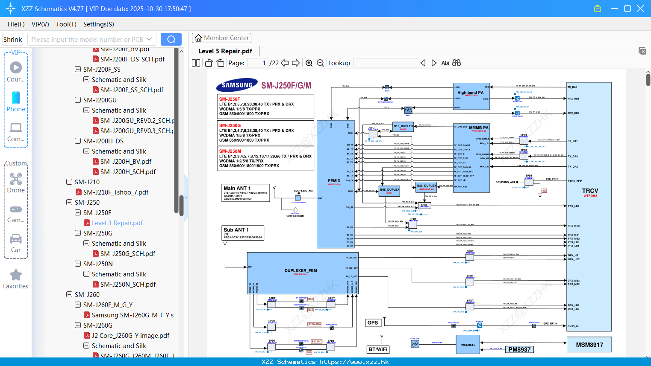The width and height of the screenshot is (651, 366).
Task: Find previous lookup result triangle
Action: [423, 63]
